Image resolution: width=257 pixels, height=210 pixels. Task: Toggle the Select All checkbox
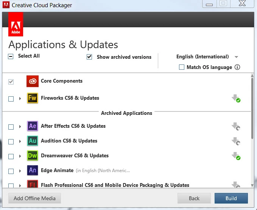pos(11,56)
